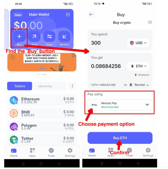Open the Swap arrows icon
The width and height of the screenshot is (168, 169).
(x=49, y=36)
